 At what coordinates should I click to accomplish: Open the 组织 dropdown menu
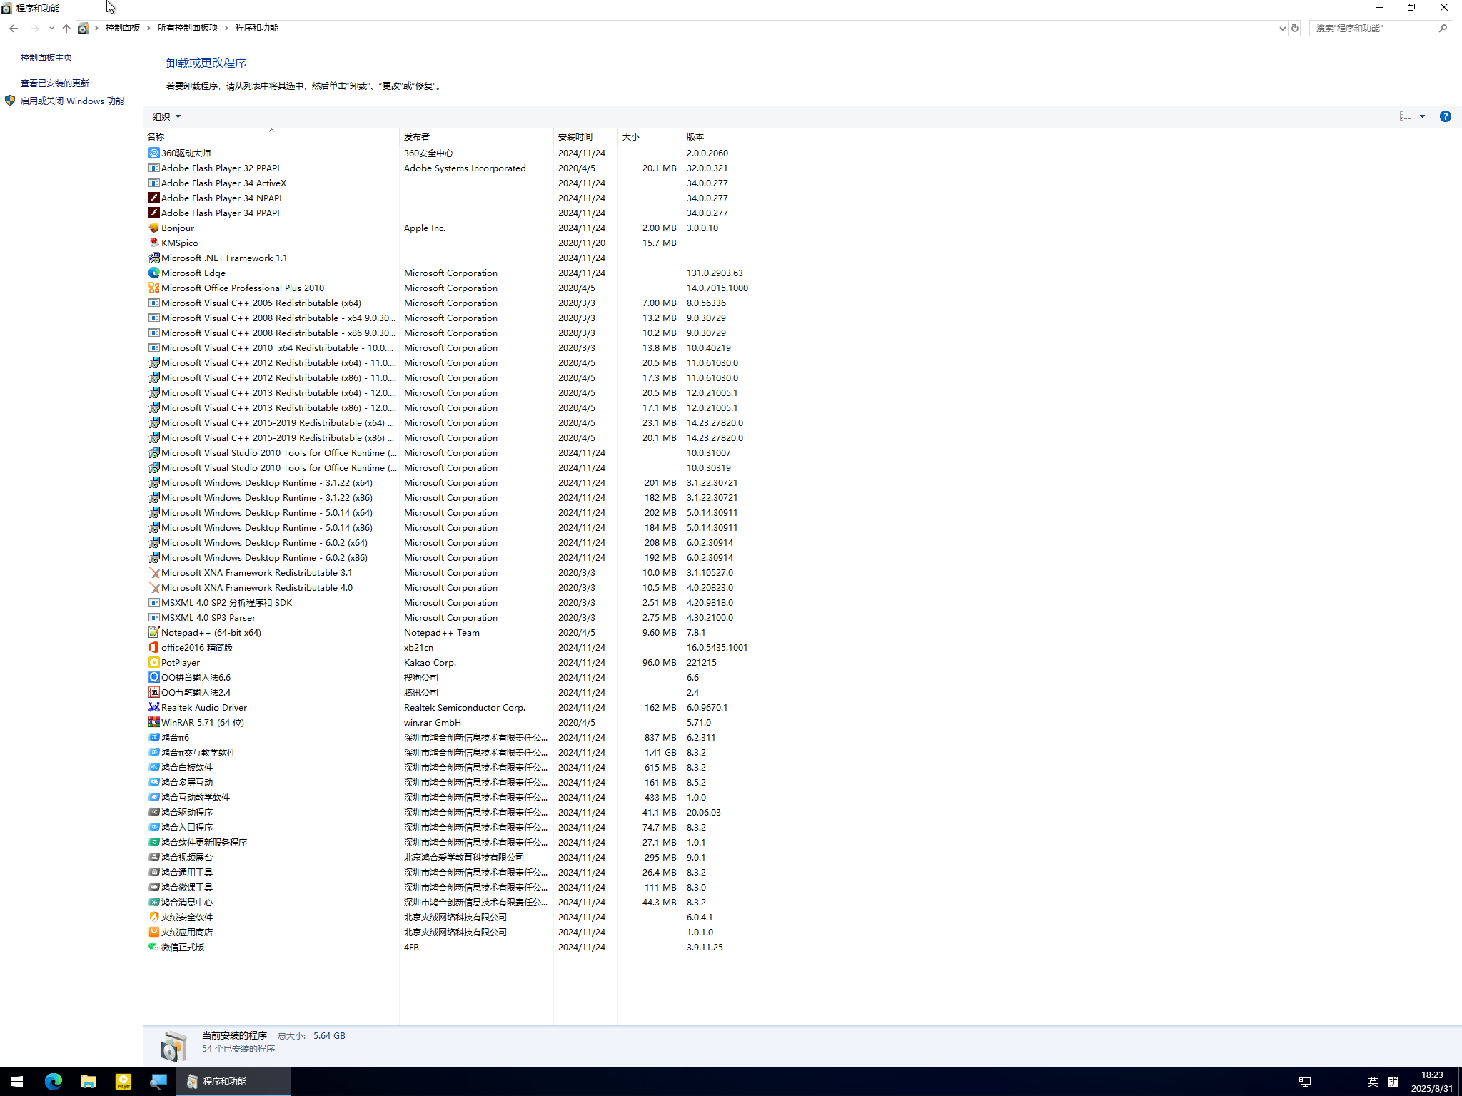click(x=165, y=116)
